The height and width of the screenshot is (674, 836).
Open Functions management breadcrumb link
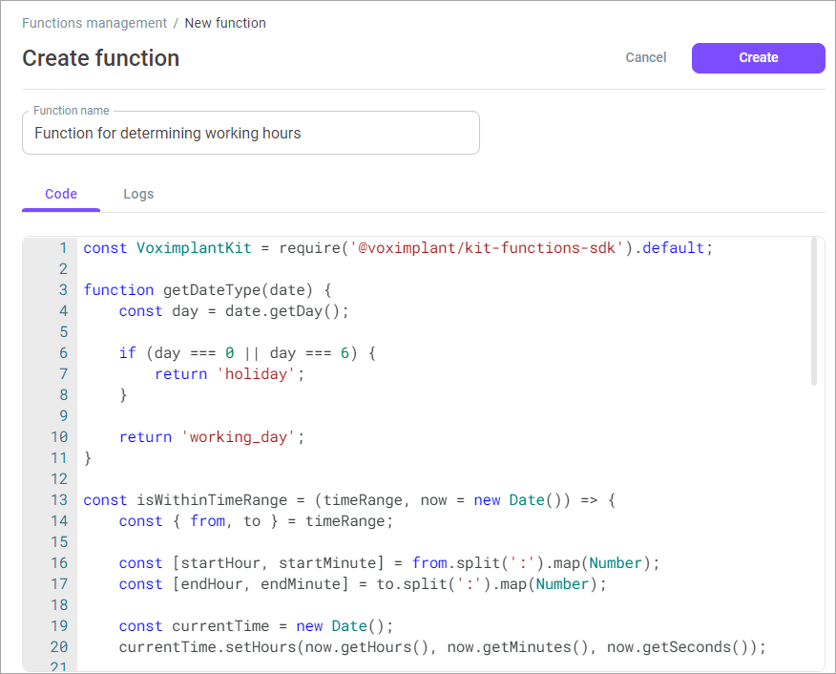point(94,23)
